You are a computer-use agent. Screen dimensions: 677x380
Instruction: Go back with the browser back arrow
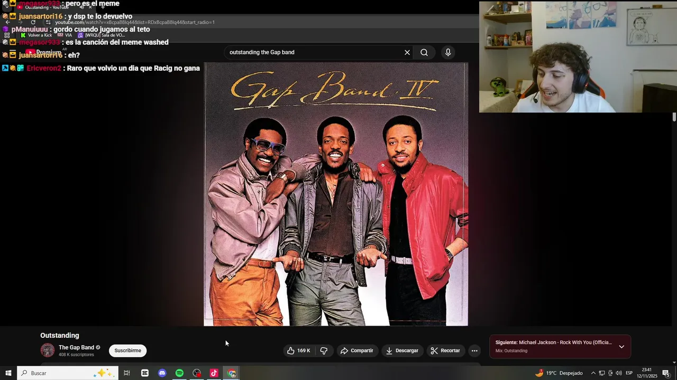[7, 22]
